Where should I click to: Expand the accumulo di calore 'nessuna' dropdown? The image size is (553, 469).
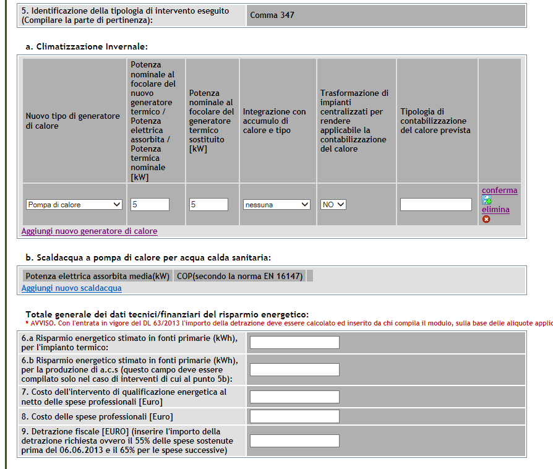(276, 205)
